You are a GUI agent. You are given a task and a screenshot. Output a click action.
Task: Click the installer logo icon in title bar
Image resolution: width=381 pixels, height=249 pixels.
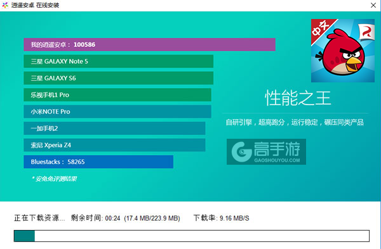[x=5, y=5]
